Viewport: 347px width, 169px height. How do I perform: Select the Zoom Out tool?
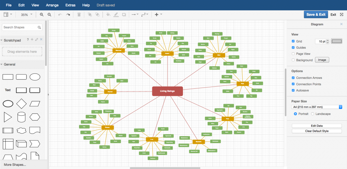tap(49, 14)
